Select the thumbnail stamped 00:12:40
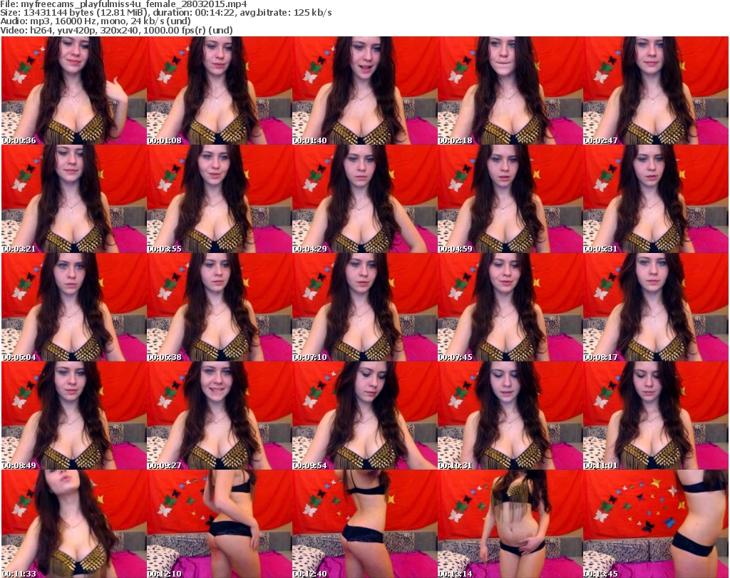This screenshot has height=578, width=730. [364, 524]
